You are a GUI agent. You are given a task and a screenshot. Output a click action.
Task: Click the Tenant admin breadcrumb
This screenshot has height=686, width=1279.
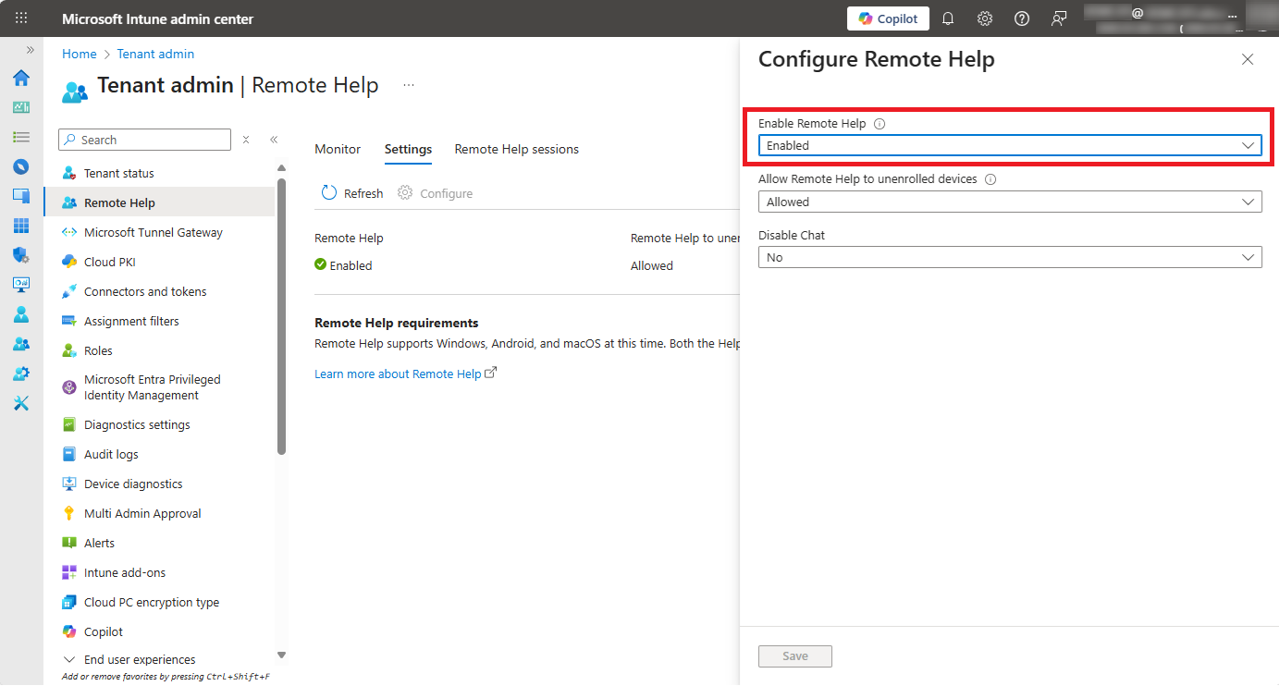(155, 54)
